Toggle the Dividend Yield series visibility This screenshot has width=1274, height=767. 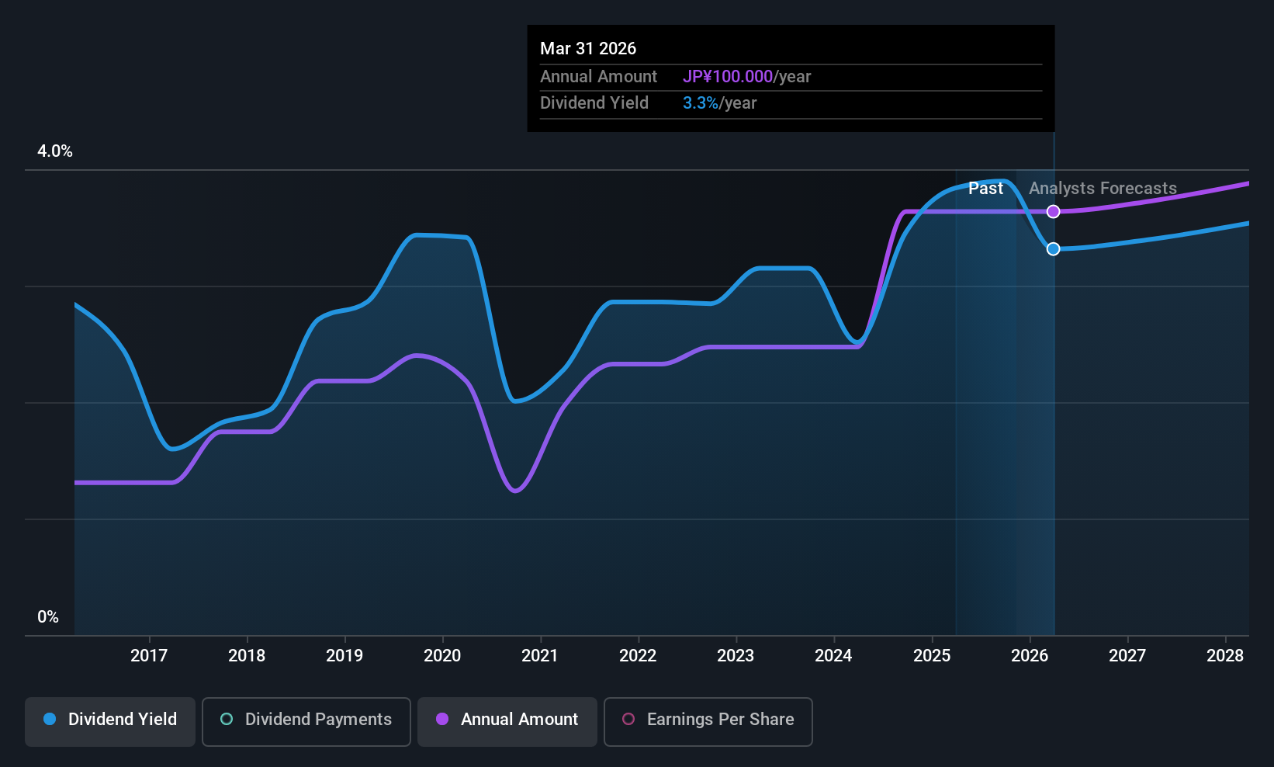109,720
